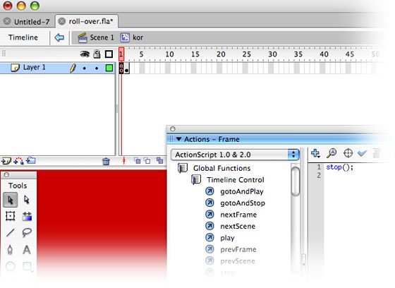Toggle lock dot for Layer 1

97,68
